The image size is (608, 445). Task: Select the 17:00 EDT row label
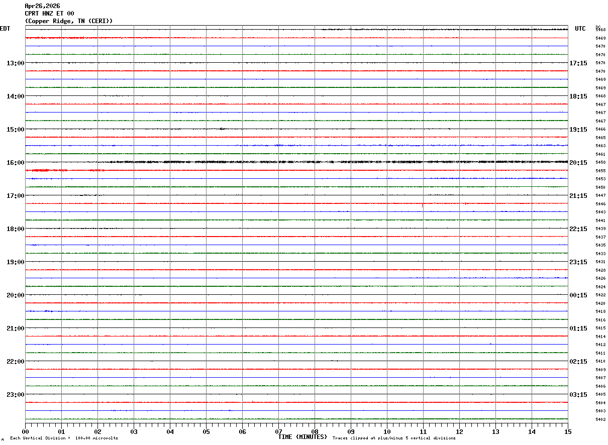15,195
